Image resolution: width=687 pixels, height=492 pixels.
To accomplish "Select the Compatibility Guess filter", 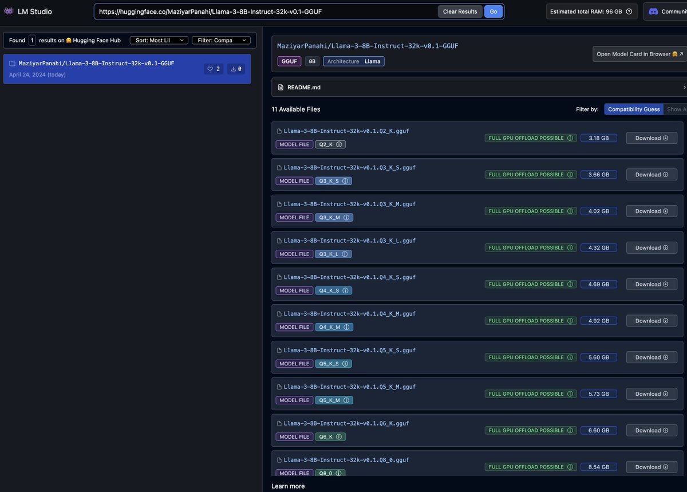I will click(x=634, y=109).
